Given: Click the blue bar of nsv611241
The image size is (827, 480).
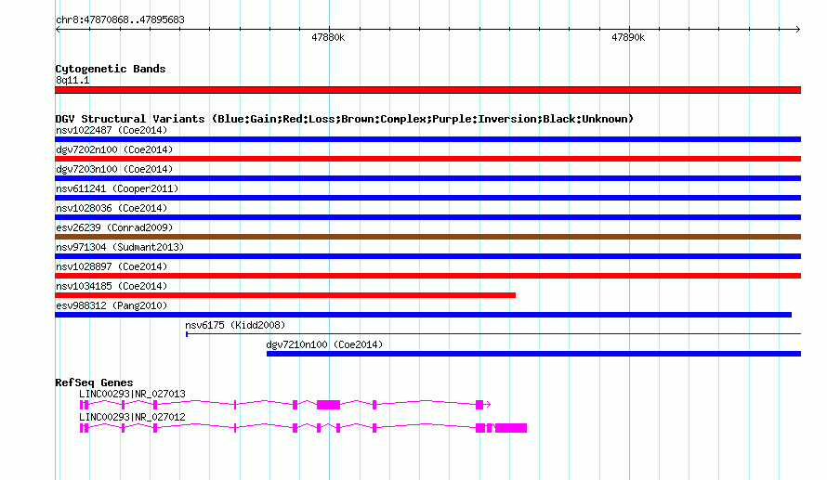Looking at the screenshot, I should tap(427, 198).
